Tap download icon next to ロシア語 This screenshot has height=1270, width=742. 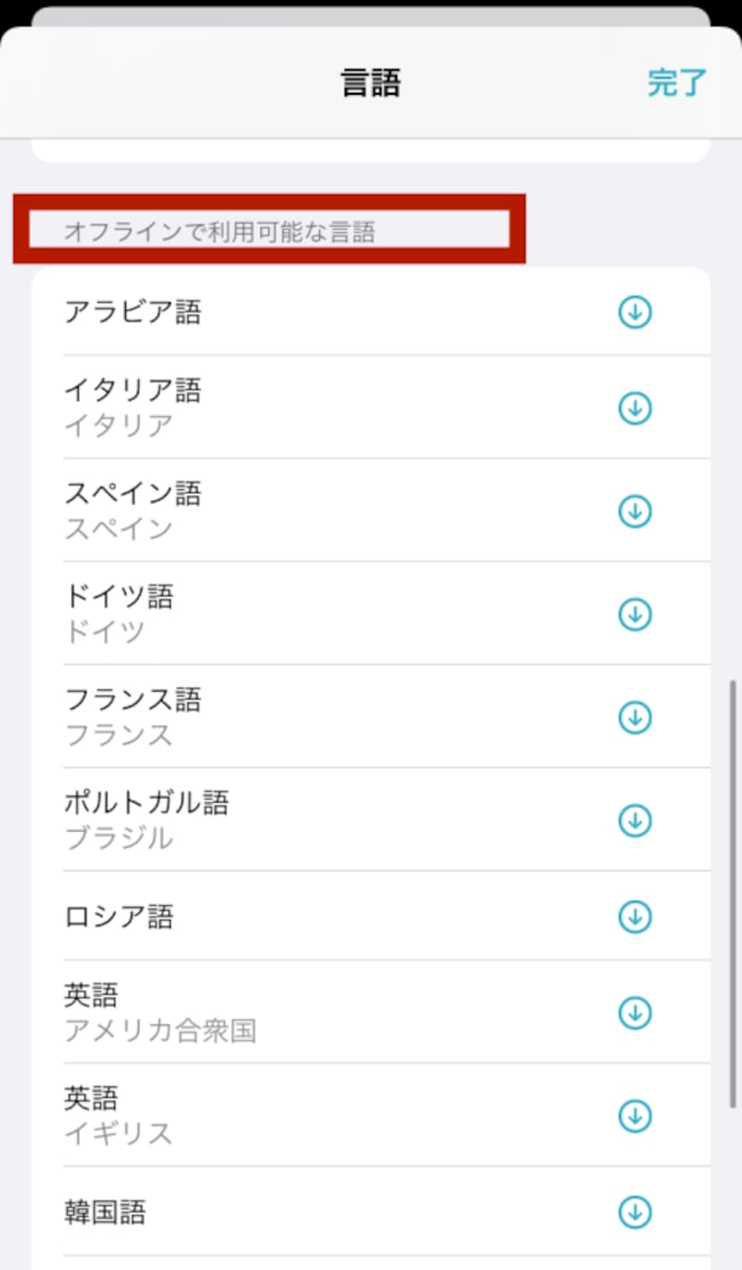tap(635, 916)
